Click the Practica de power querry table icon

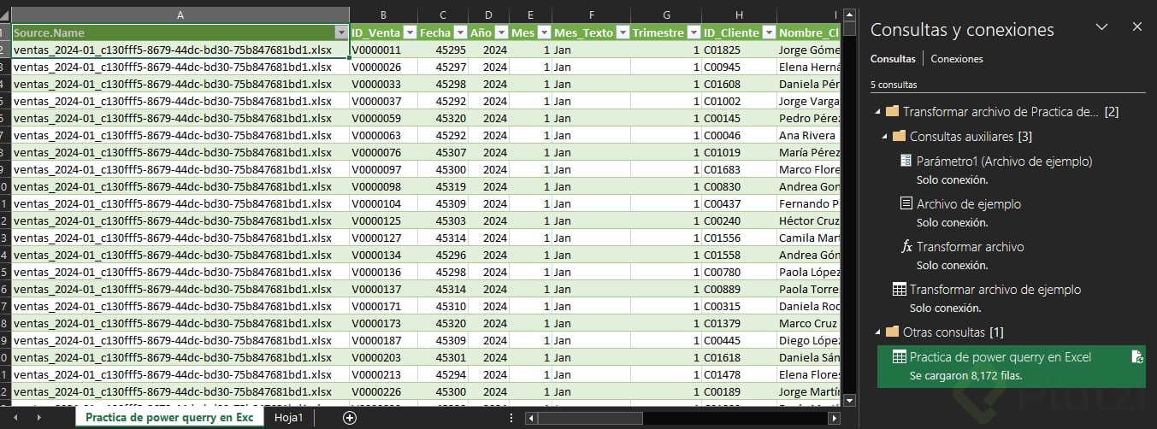pyautogui.click(x=899, y=357)
